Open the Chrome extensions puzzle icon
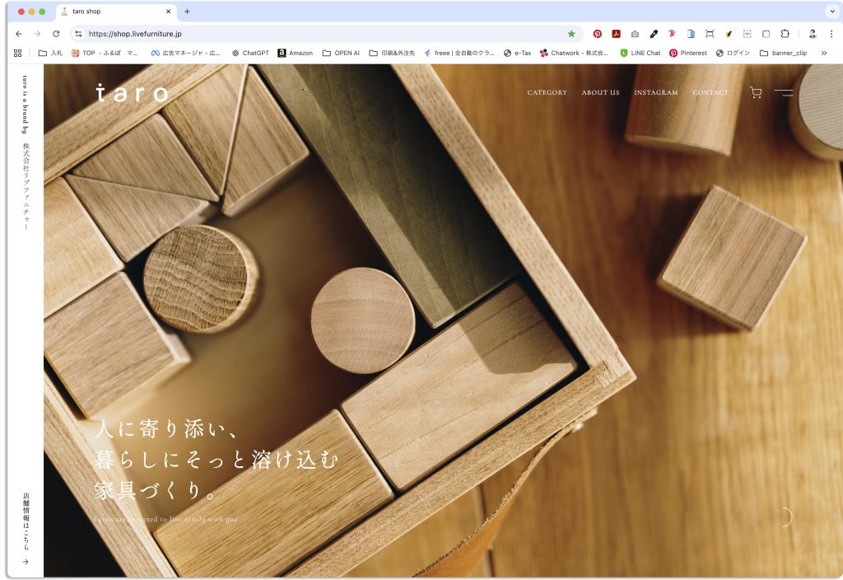This screenshot has height=580, width=843. pyautogui.click(x=785, y=34)
